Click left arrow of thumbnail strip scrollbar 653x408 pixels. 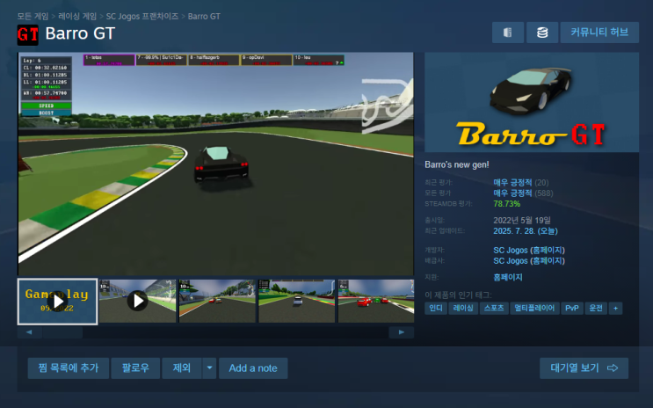point(29,332)
